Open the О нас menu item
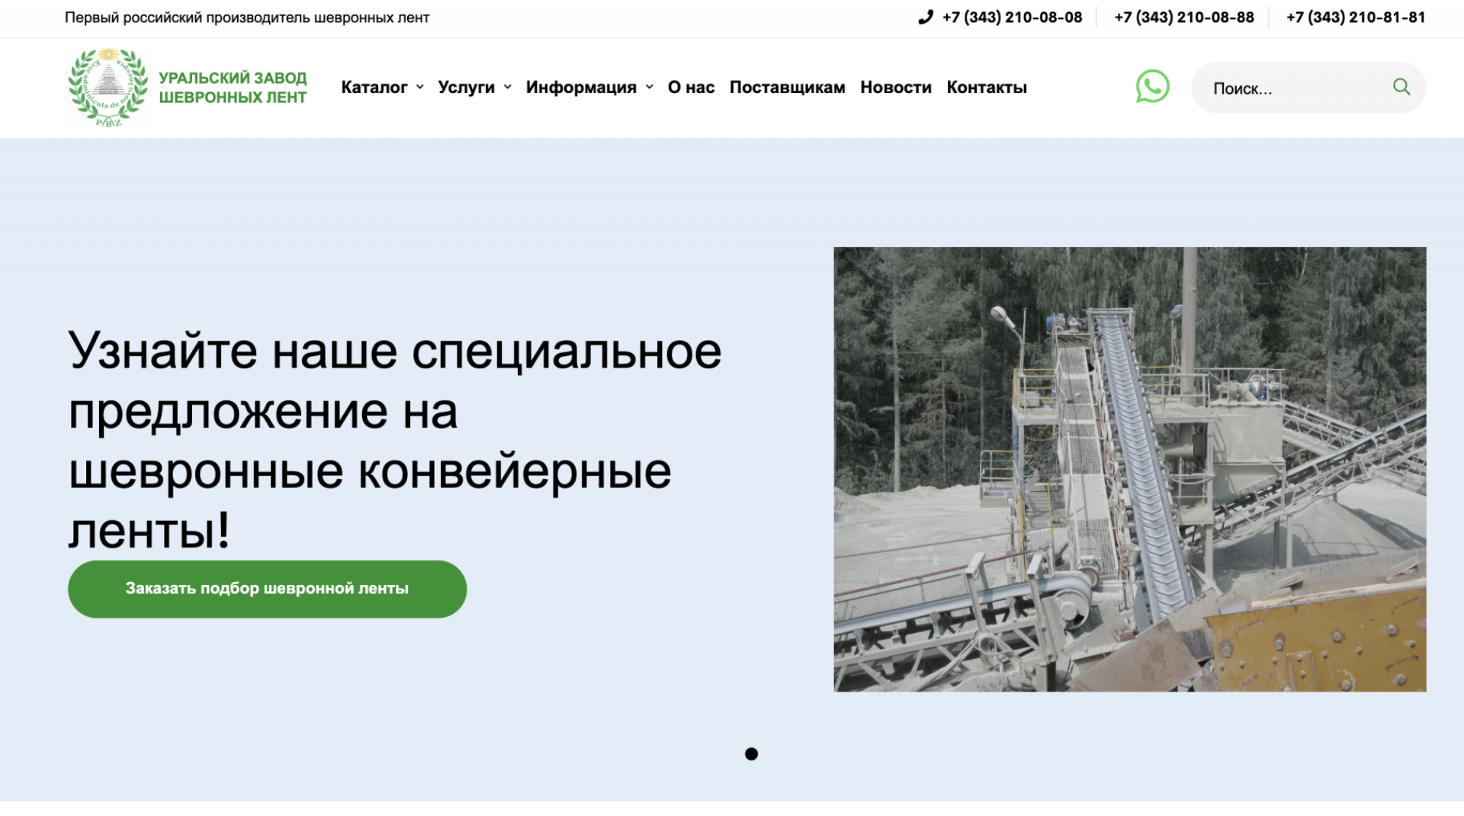This screenshot has width=1464, height=816. pyautogui.click(x=690, y=87)
